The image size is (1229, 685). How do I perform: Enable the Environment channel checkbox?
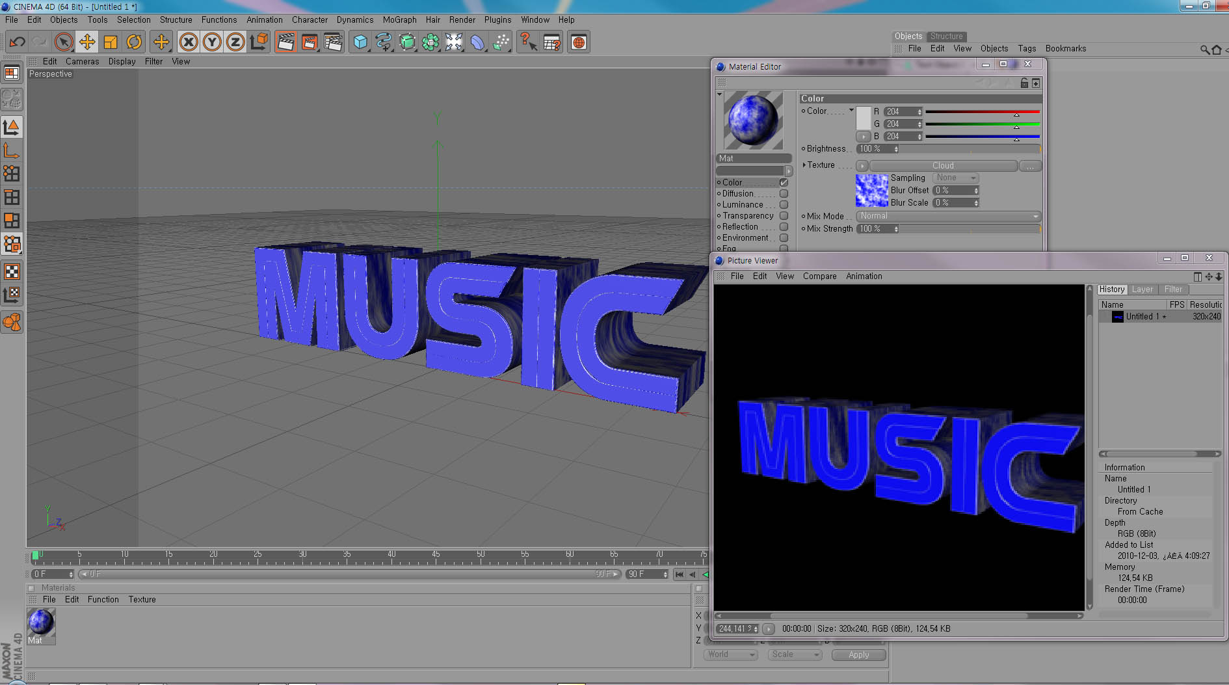click(784, 238)
